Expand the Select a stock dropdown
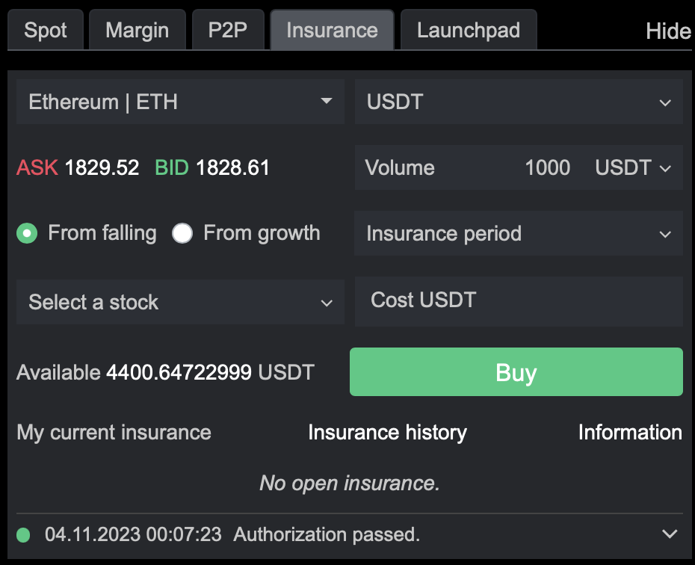The height and width of the screenshot is (565, 695). click(179, 302)
